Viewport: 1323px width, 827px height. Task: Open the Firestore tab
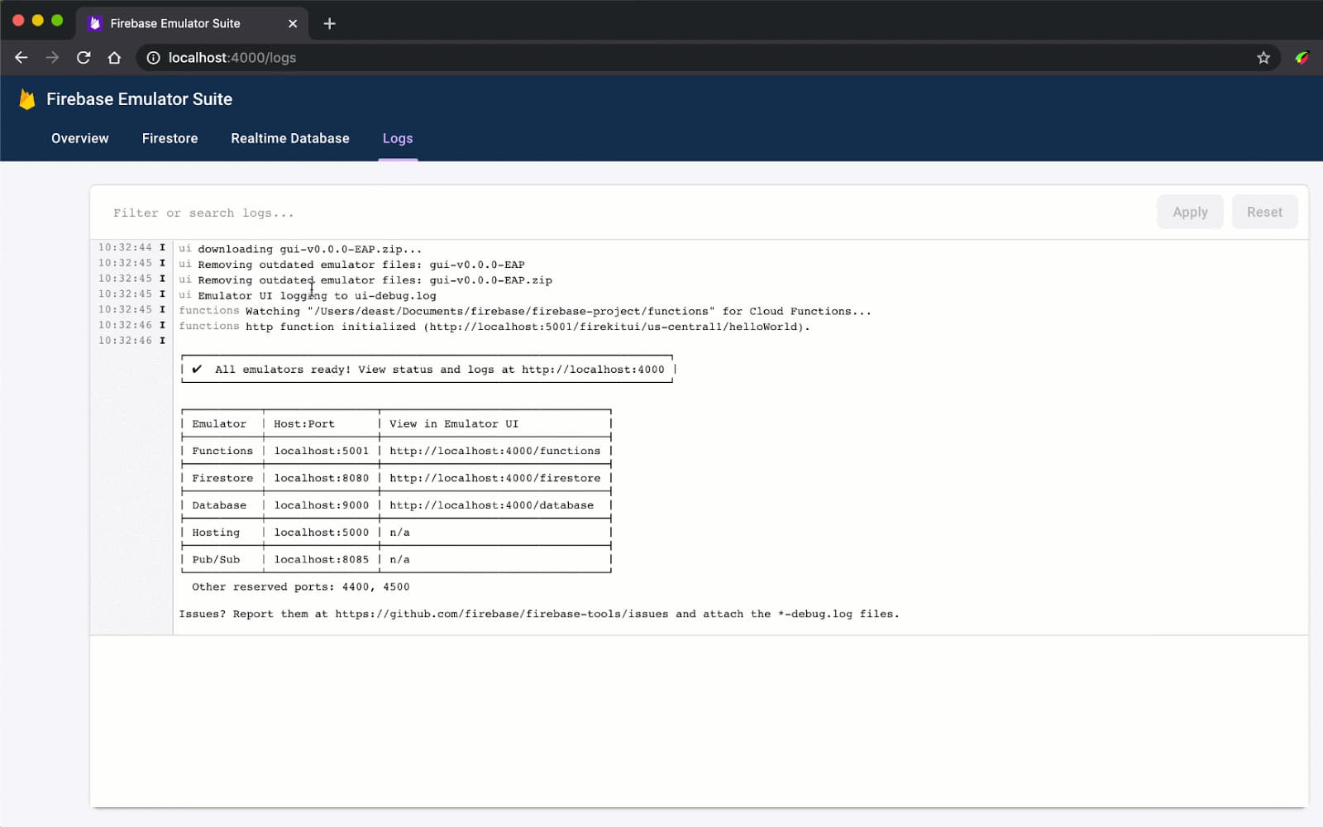point(170,138)
